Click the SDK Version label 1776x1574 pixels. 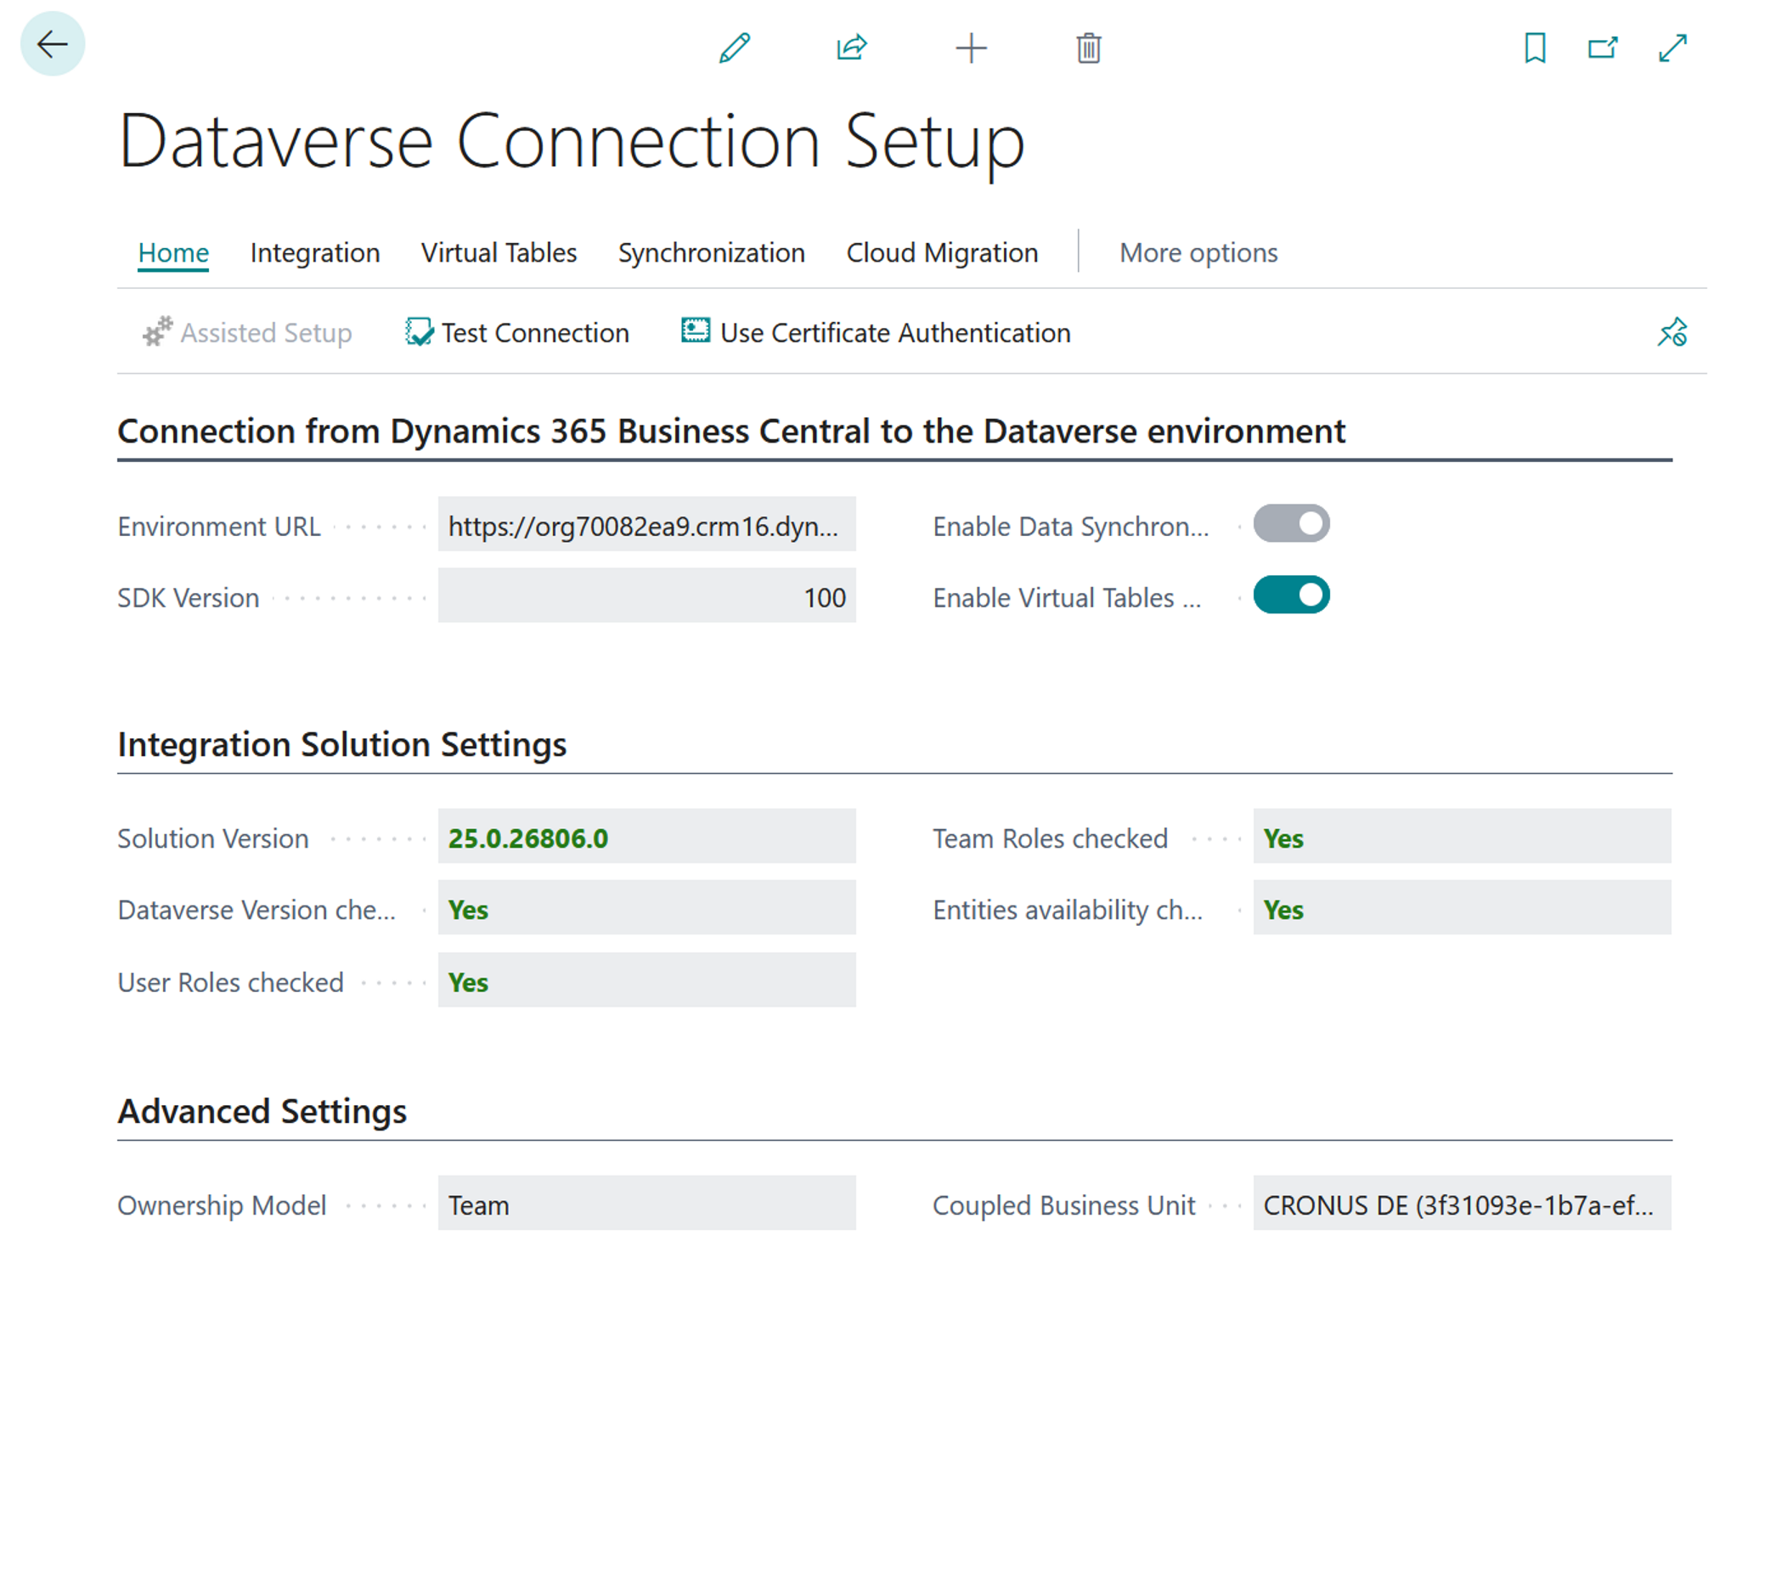[189, 598]
